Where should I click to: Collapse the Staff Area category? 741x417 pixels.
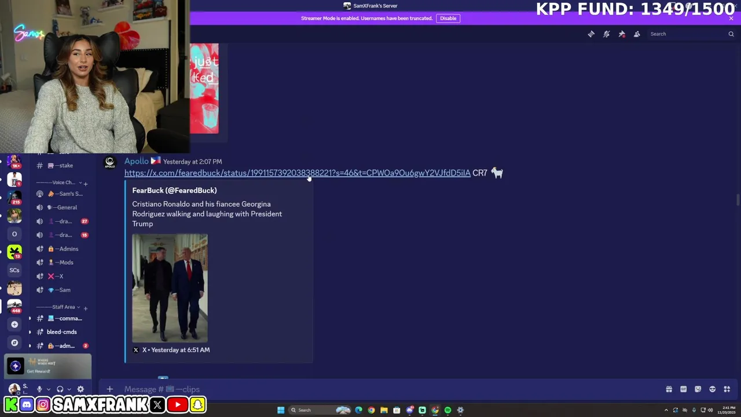point(58,307)
